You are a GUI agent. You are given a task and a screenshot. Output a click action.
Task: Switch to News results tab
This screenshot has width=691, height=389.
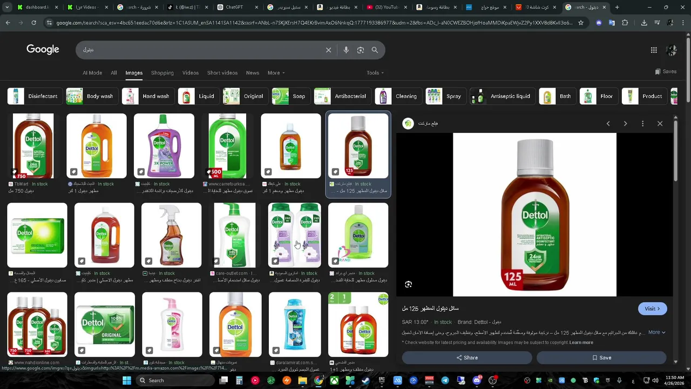(x=253, y=73)
